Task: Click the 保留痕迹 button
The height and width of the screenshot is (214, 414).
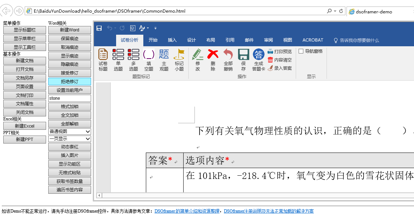Action: pos(70,39)
